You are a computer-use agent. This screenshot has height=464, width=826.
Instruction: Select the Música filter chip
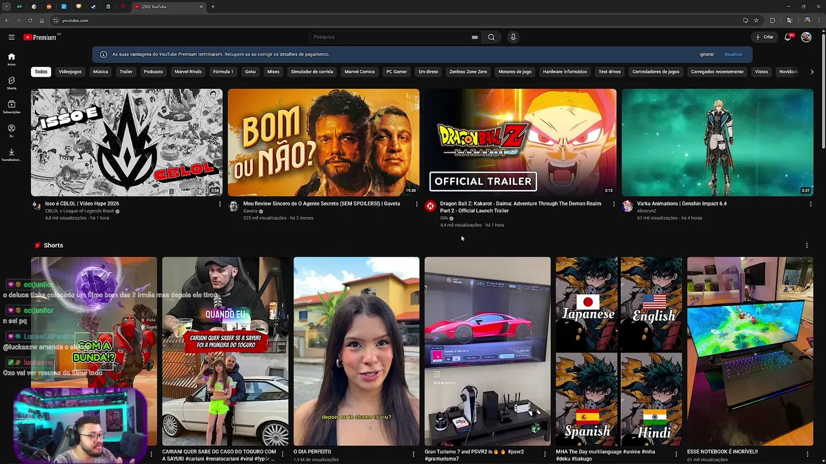point(101,72)
